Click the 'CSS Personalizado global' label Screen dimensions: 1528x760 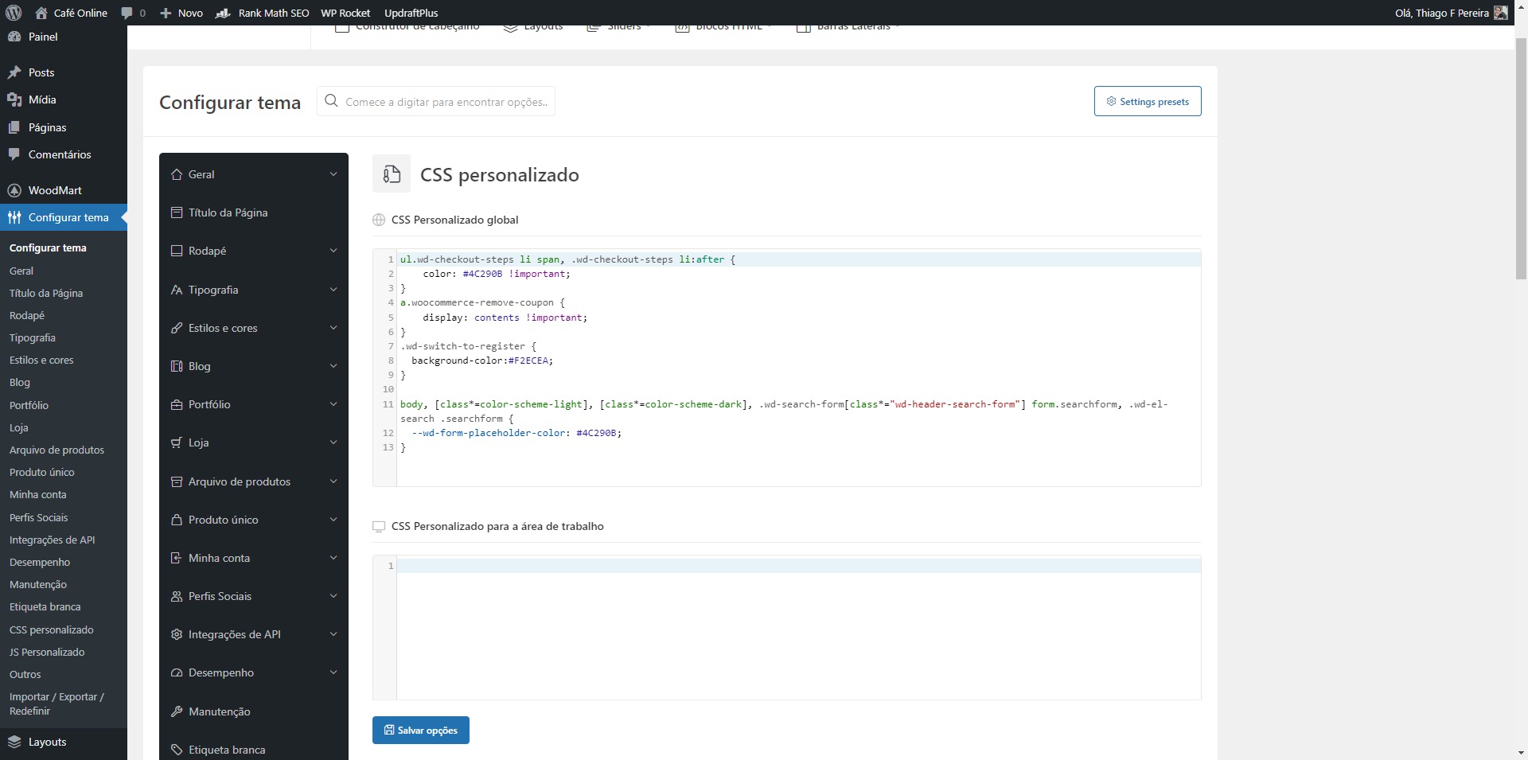(454, 220)
